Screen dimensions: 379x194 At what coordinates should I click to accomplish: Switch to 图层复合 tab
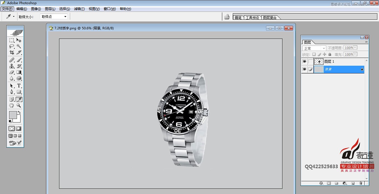pos(270,17)
